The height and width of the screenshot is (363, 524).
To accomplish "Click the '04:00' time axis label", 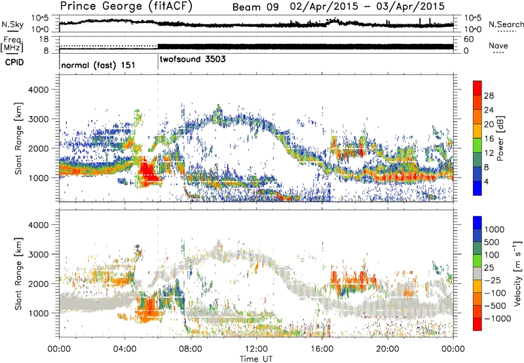I will pos(124,349).
